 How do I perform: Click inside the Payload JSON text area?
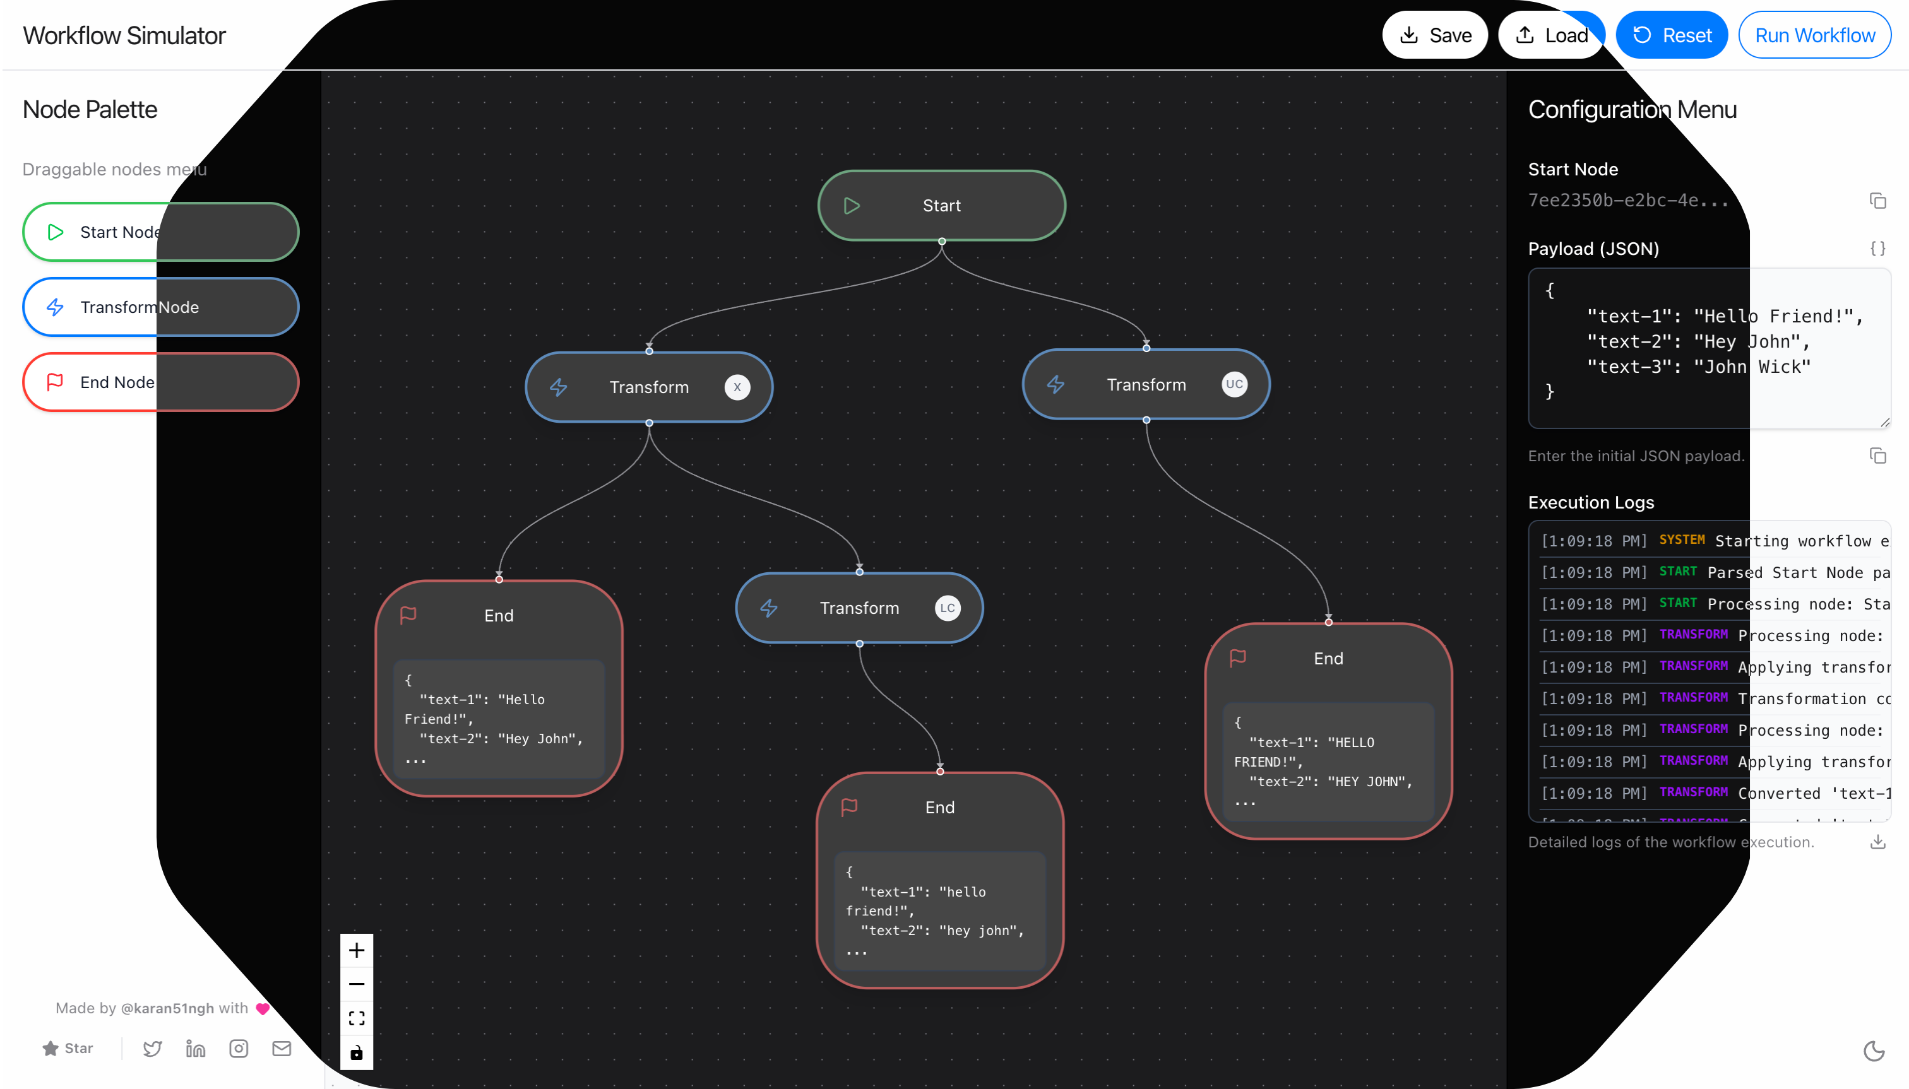pos(1709,348)
